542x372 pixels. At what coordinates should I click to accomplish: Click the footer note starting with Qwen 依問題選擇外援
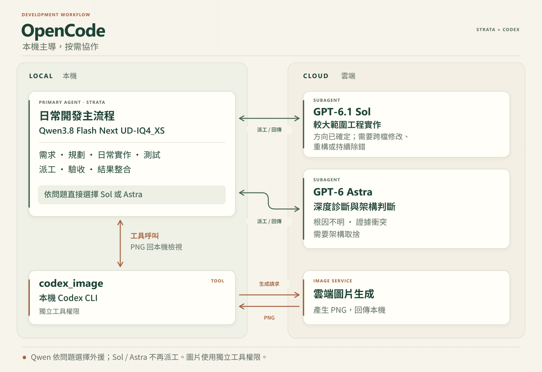click(x=148, y=357)
